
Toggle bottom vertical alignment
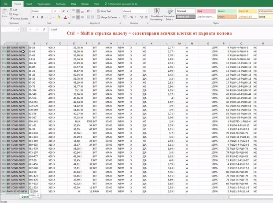82,11
